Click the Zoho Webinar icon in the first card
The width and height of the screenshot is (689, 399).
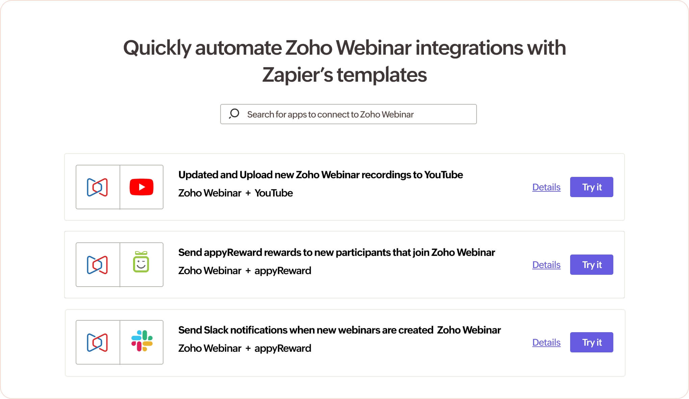98,187
